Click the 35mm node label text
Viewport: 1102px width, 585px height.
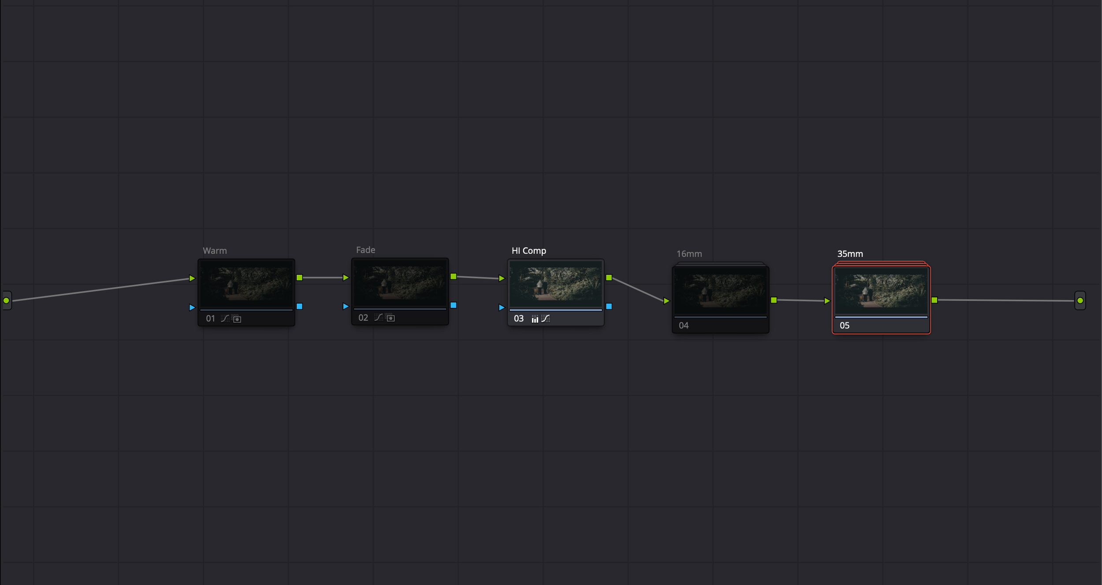(850, 254)
